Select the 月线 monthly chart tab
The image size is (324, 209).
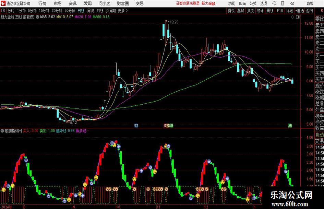(x=100, y=11)
